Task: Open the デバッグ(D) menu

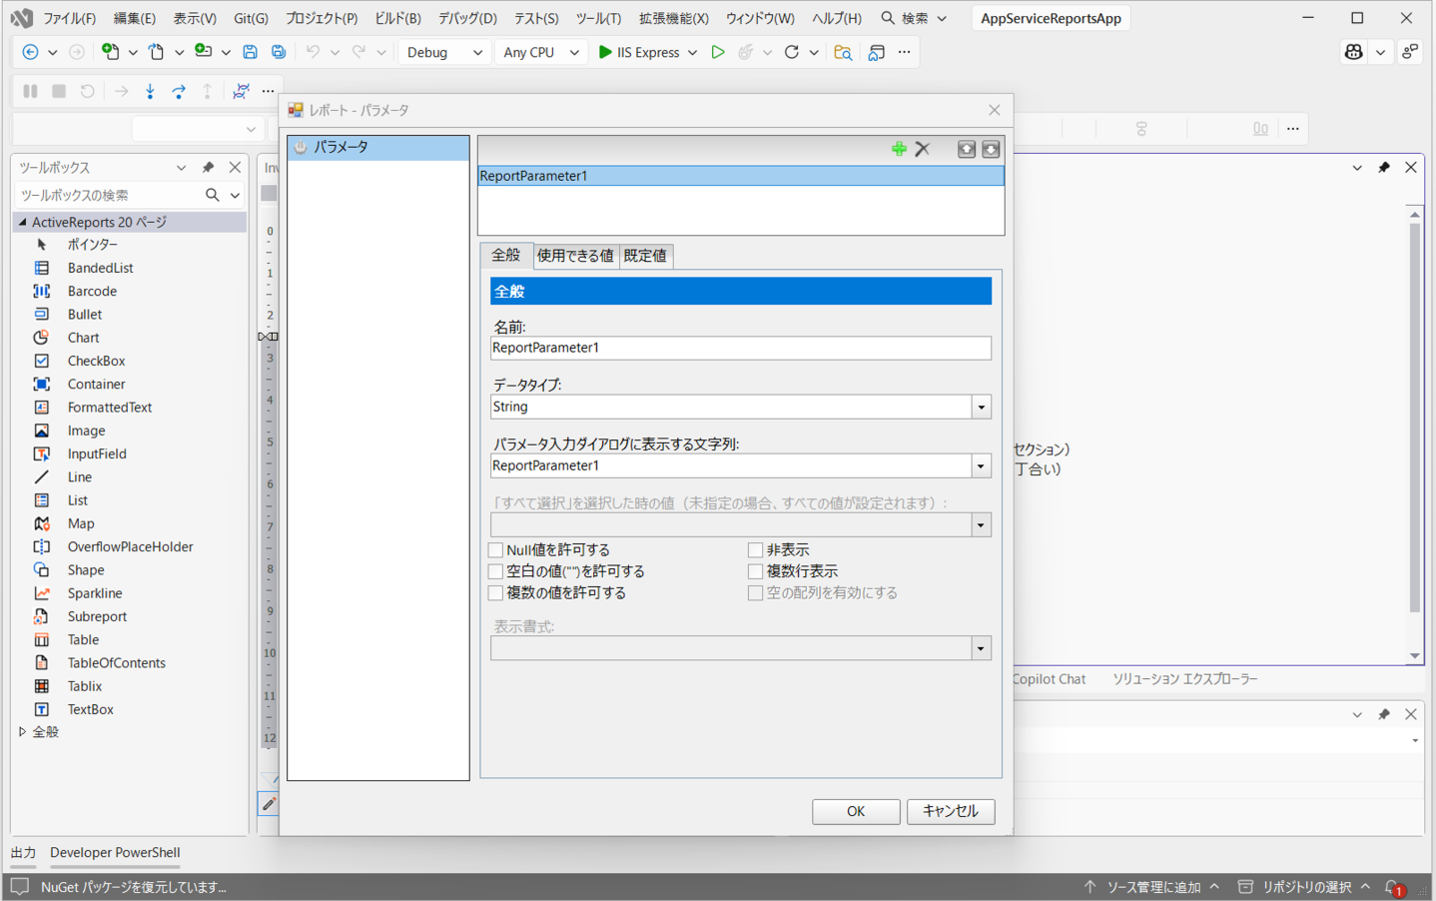Action: [x=467, y=18]
